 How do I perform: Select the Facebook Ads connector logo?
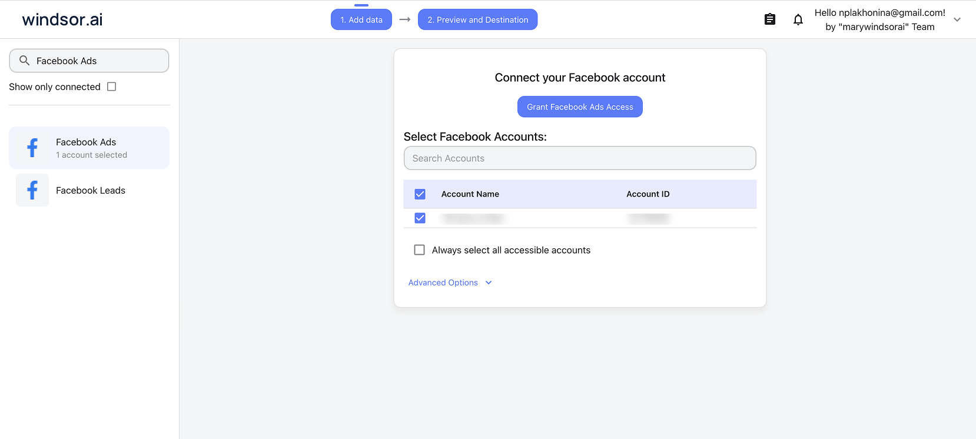32,148
